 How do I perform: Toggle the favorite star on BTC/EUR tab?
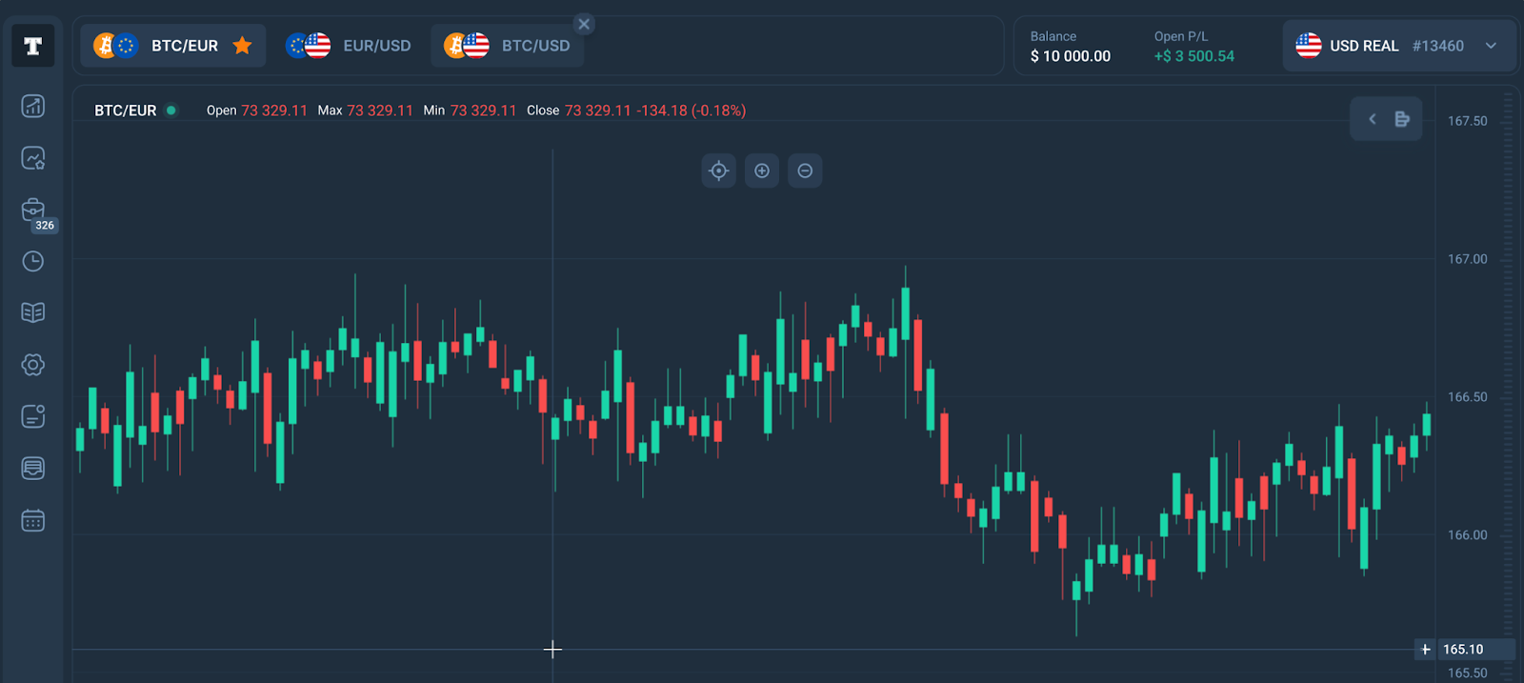tap(243, 45)
